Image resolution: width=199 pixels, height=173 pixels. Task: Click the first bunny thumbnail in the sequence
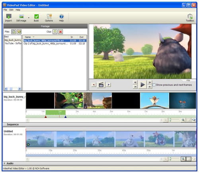pos(40,139)
